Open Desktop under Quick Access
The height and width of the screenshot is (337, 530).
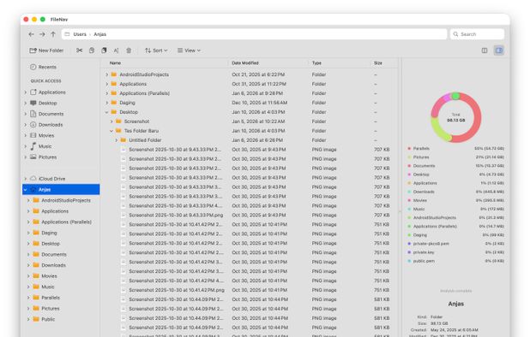coord(44,103)
